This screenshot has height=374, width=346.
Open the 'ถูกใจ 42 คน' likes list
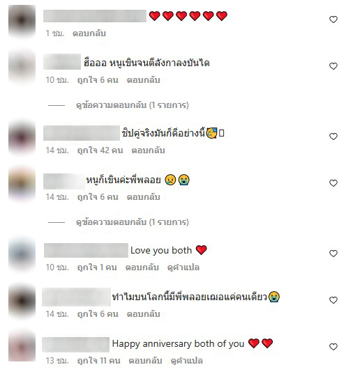(x=100, y=150)
